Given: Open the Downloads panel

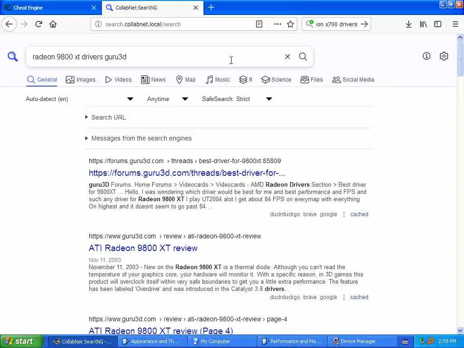Looking at the screenshot, I should point(409,24).
